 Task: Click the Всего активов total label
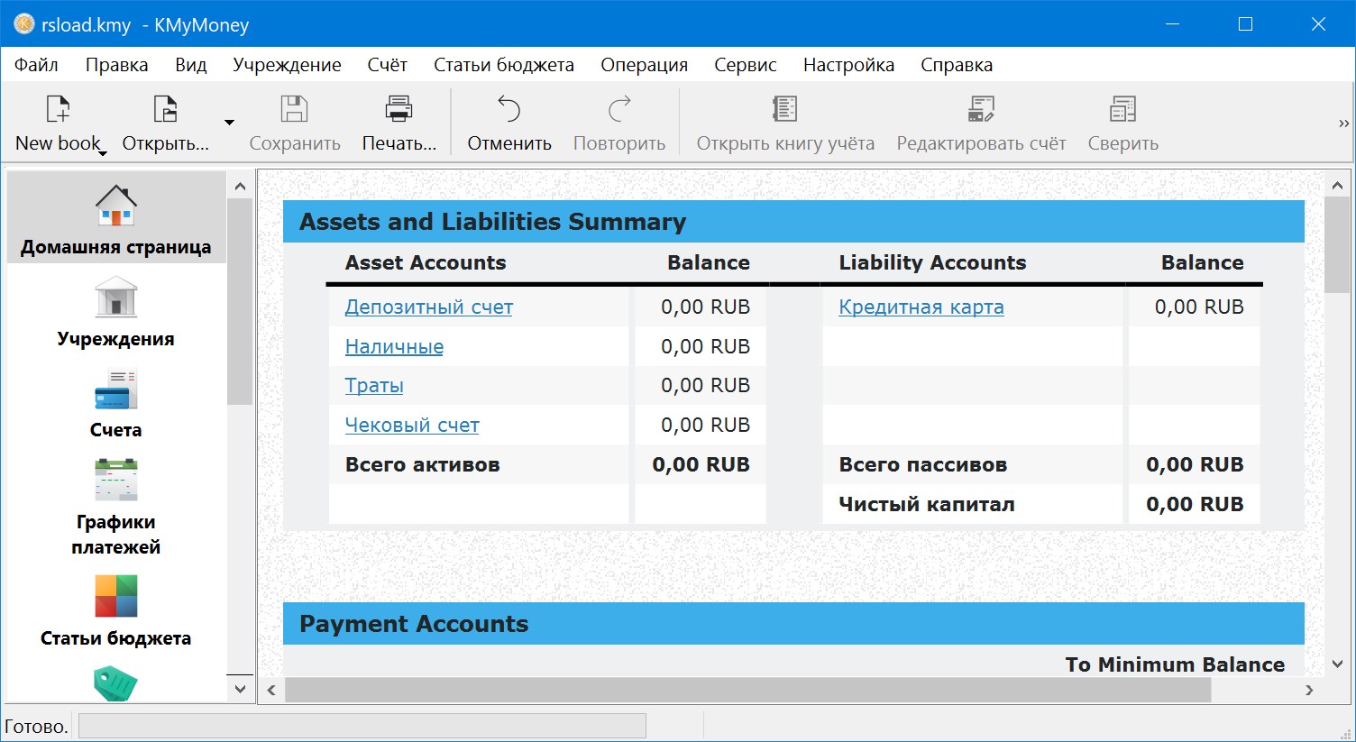click(x=422, y=465)
